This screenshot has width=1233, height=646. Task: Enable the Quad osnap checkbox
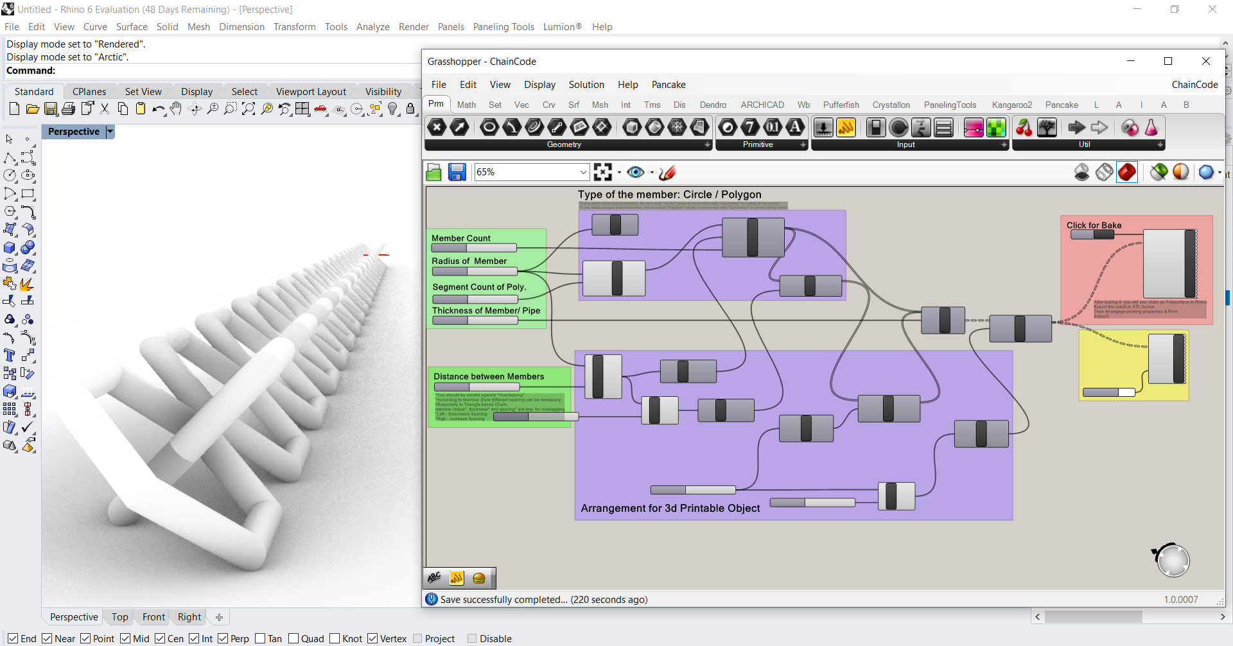point(293,638)
